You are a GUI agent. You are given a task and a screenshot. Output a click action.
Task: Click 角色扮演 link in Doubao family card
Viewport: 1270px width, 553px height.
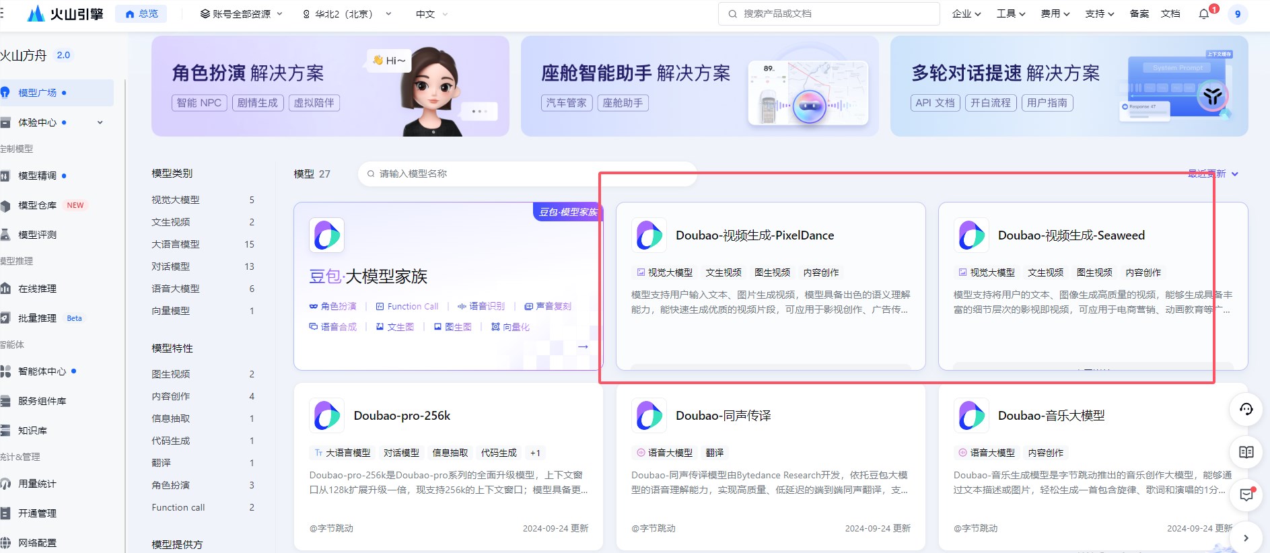tap(332, 306)
